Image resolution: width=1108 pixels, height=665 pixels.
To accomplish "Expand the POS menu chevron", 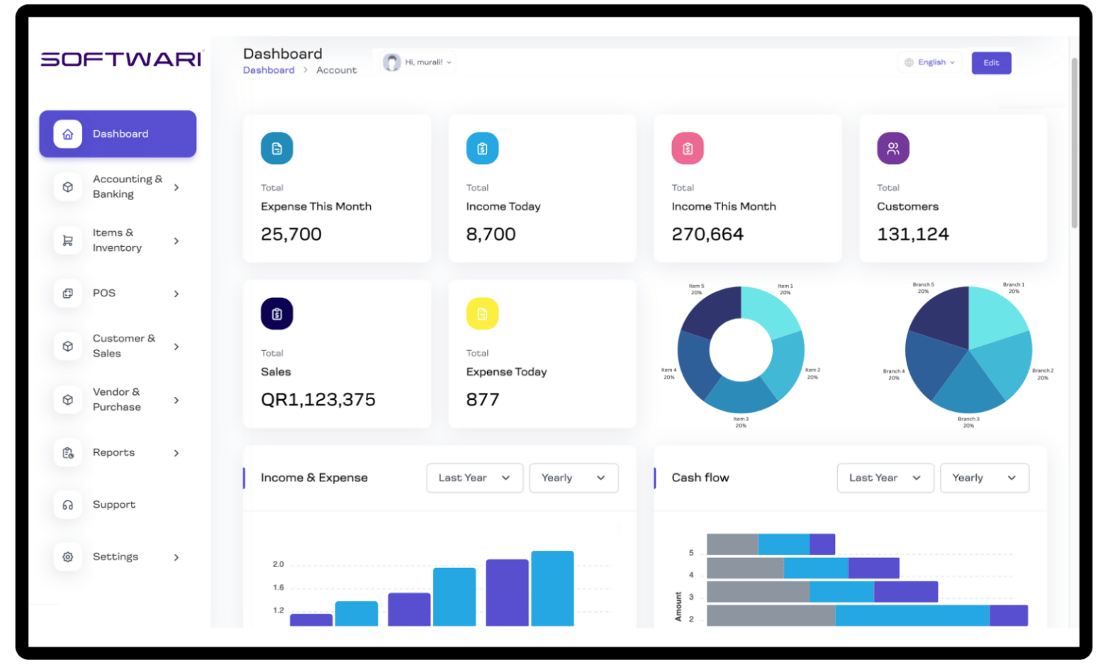I will [x=177, y=294].
